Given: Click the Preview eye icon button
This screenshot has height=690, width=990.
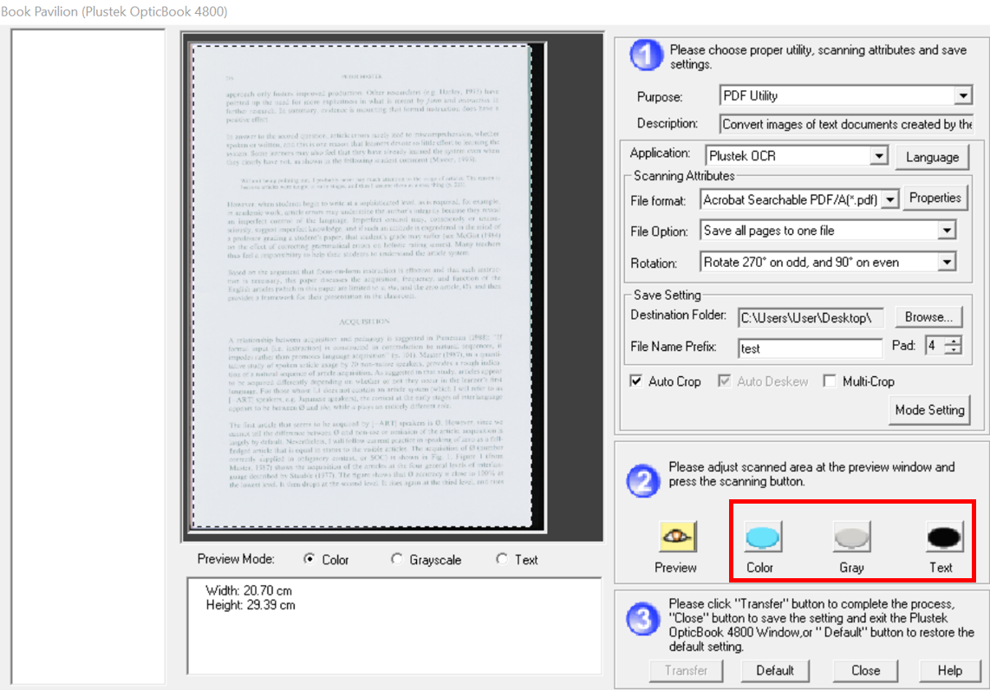Looking at the screenshot, I should 674,538.
